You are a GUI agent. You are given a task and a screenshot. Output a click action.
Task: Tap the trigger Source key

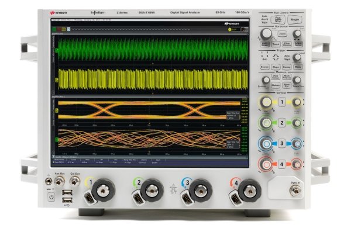coord(264,67)
